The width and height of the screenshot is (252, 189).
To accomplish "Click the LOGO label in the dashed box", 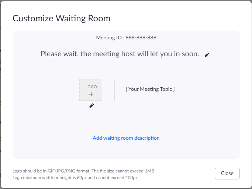I will (x=91, y=87).
